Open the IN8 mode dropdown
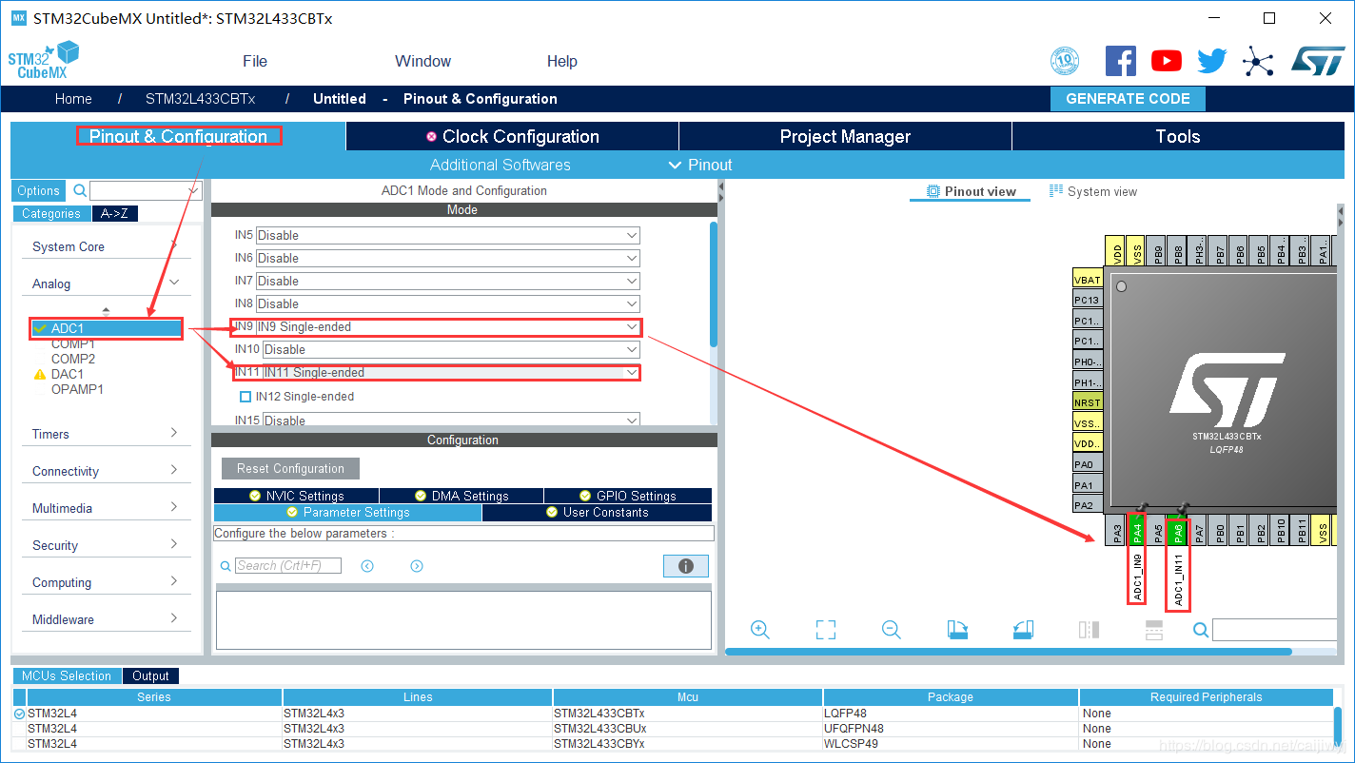1355x763 pixels. [447, 303]
